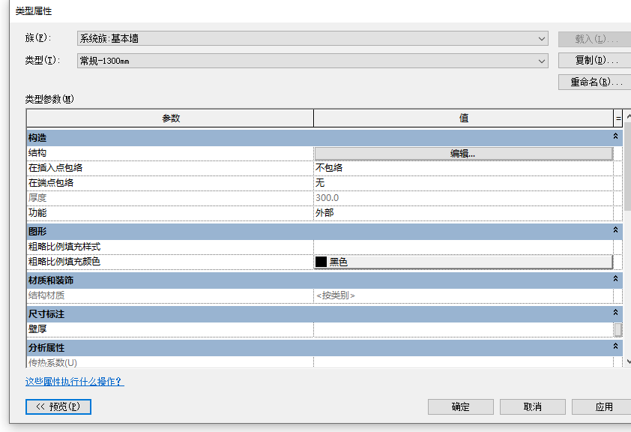
Task: Click the 壁厚 value field
Action: tap(462, 329)
